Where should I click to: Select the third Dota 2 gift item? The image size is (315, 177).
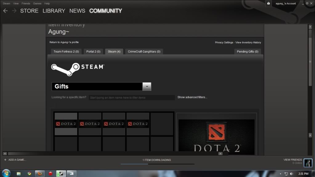[x=114, y=124]
